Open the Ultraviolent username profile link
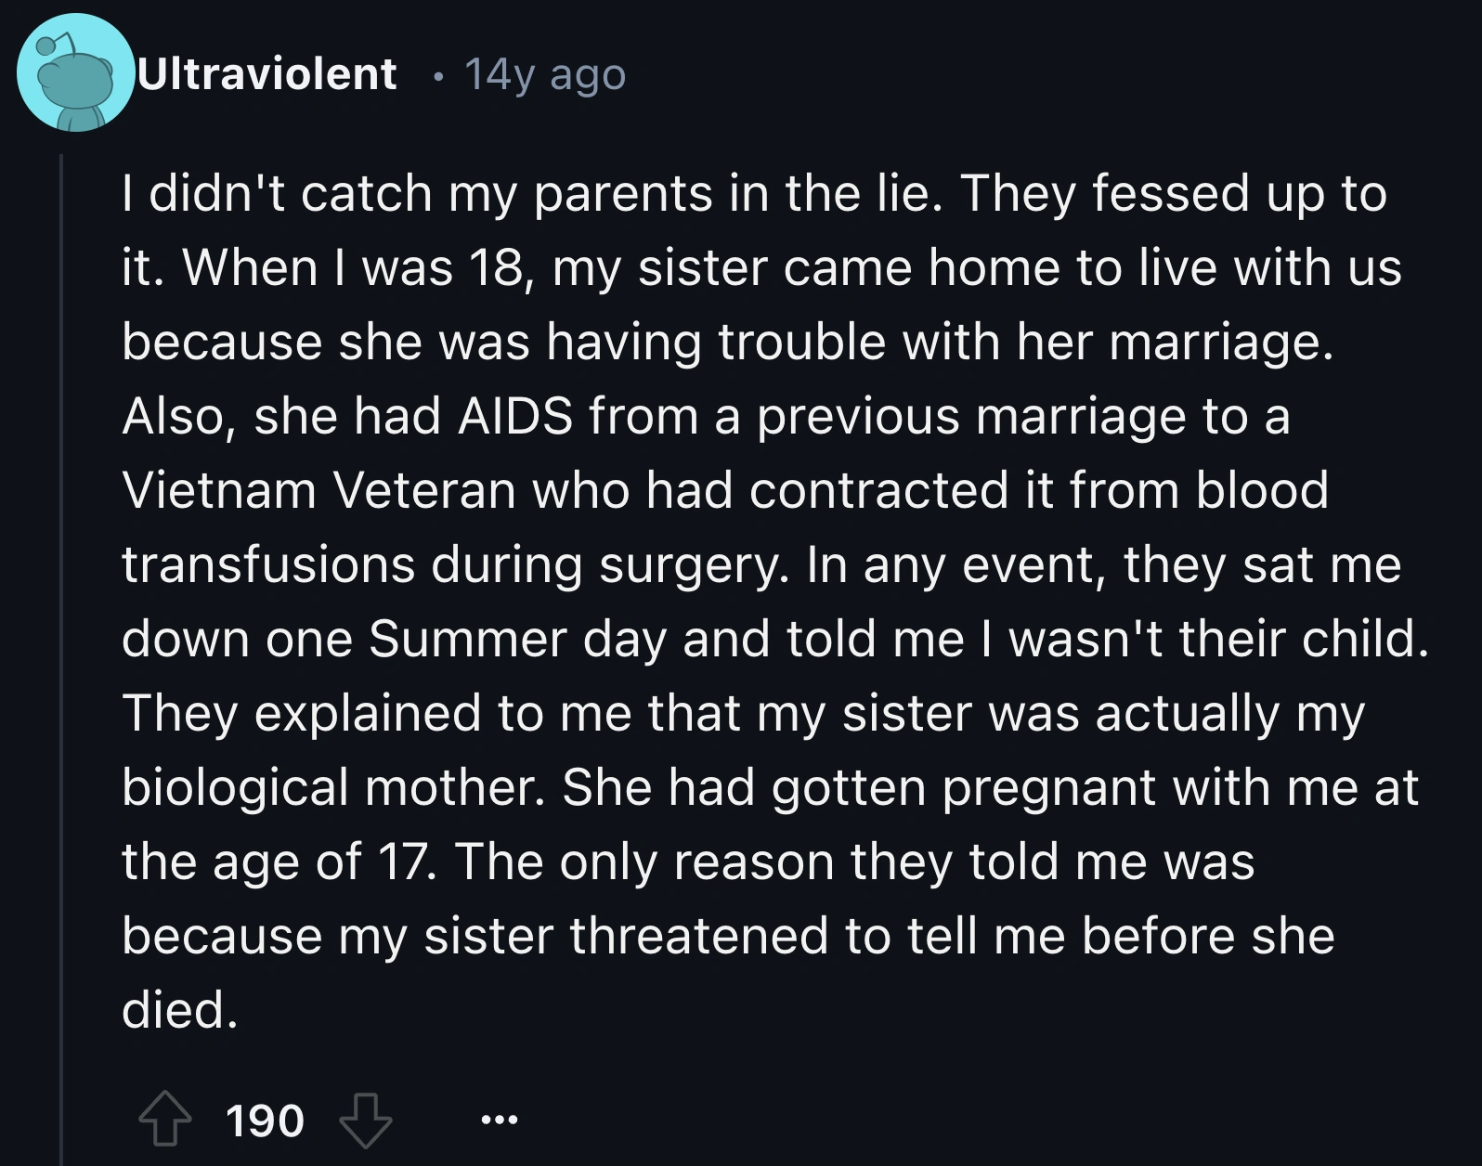This screenshot has height=1166, width=1482. point(267,74)
